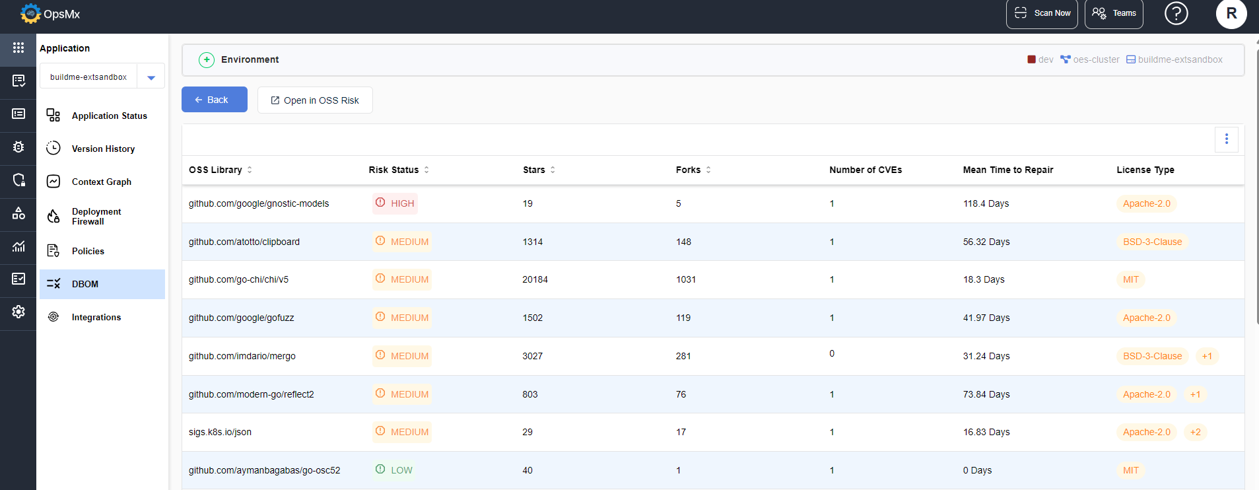
Task: Select Deployment Firewall menu item
Action: (96, 217)
